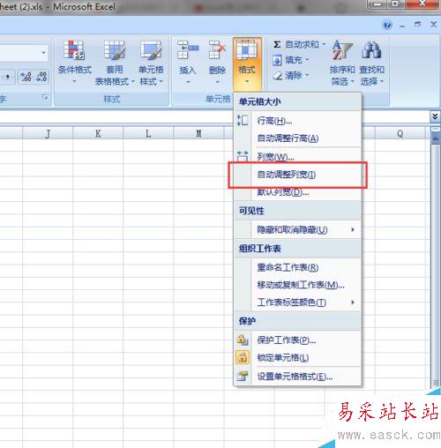441x448 pixels.
Task: Close the workbook window
Action: point(433,25)
